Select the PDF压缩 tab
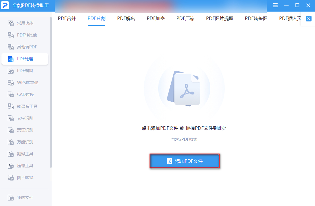 pyautogui.click(x=185, y=19)
